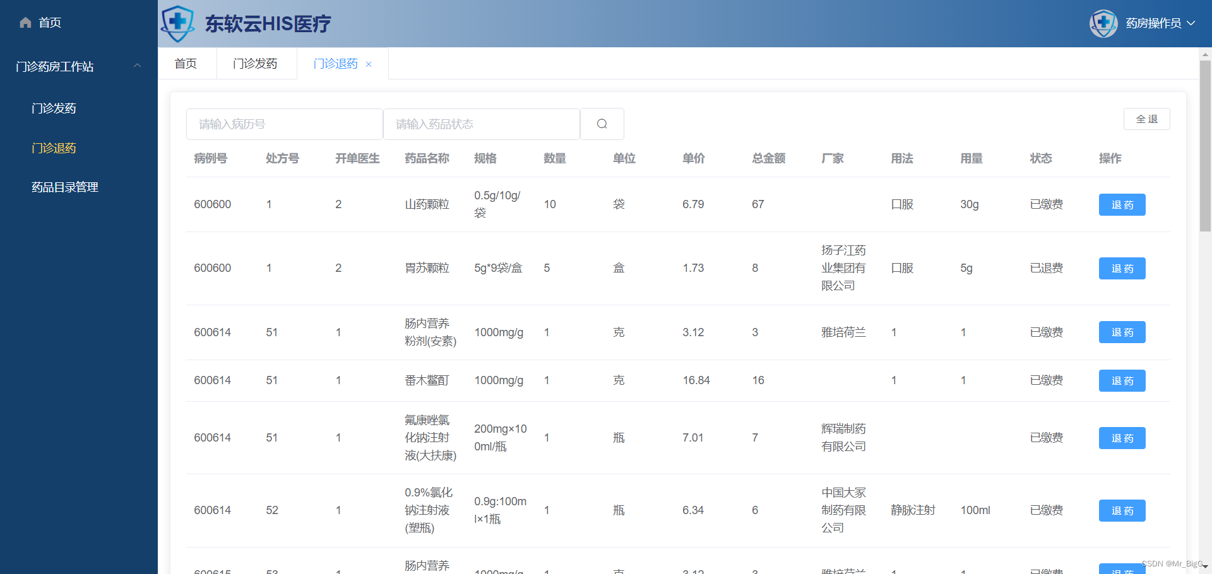Click the 0.5g/10g/袋 specification cell
The image size is (1212, 574).
[x=497, y=204]
